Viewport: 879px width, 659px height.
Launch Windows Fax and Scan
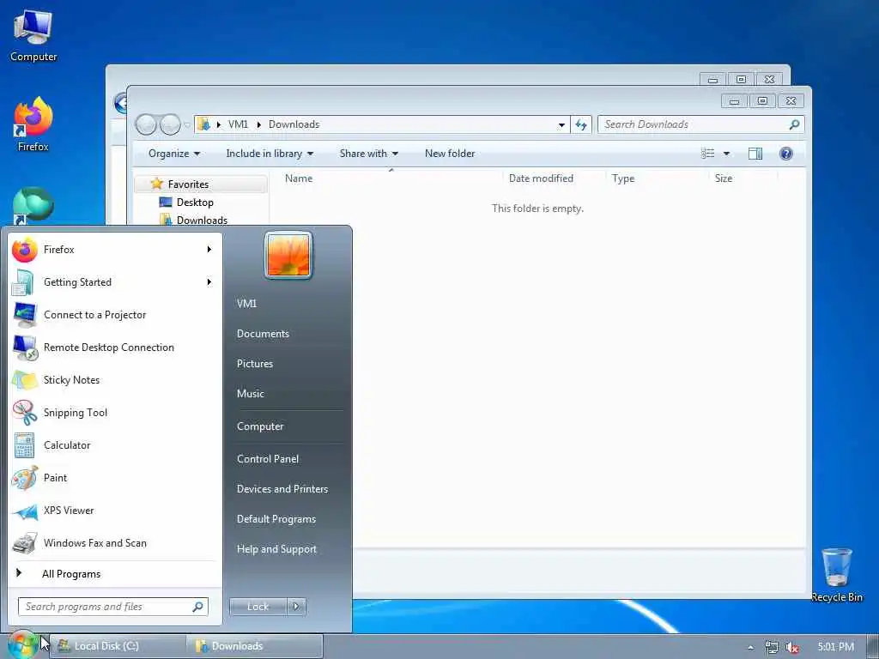pyautogui.click(x=115, y=543)
